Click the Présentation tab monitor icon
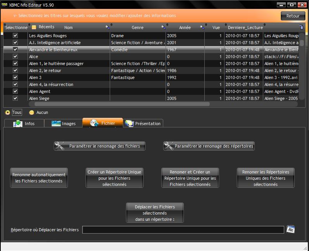 pyautogui.click(x=129, y=124)
